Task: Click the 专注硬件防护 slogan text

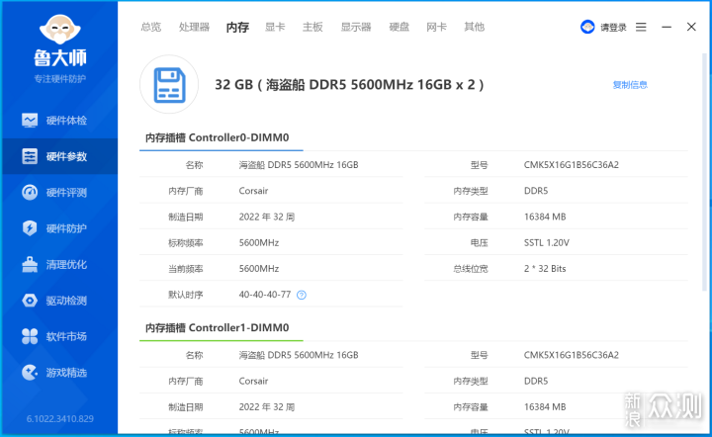Action: click(x=60, y=79)
